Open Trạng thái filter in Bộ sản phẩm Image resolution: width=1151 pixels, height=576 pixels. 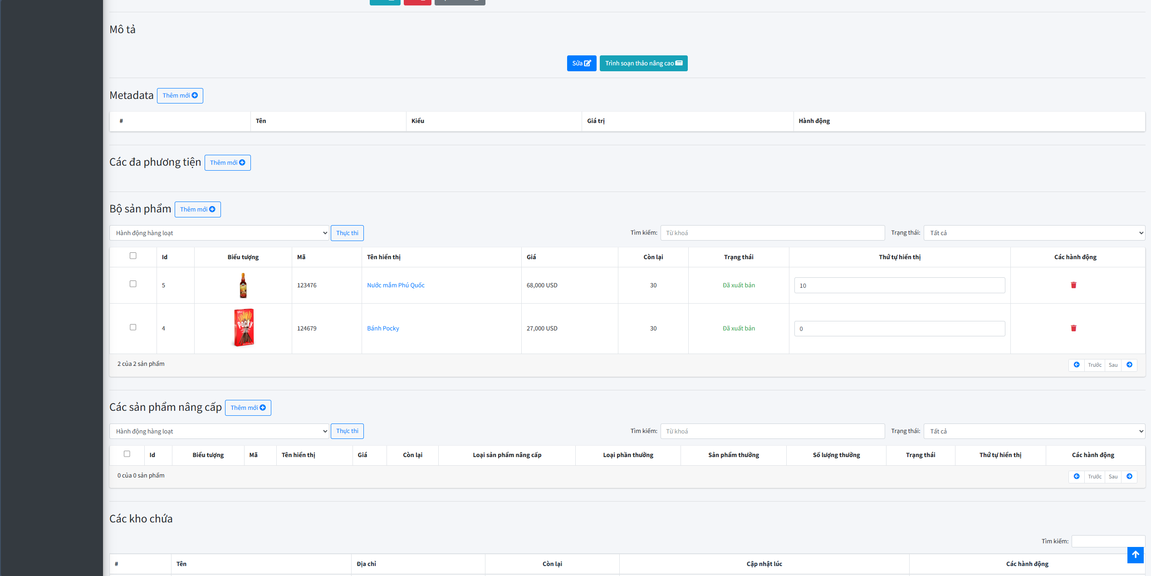(1034, 233)
